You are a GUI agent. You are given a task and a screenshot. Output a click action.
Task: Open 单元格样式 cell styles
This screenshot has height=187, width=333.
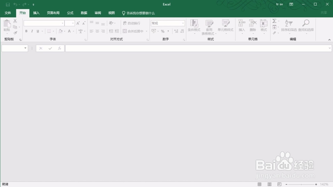[x=225, y=27]
